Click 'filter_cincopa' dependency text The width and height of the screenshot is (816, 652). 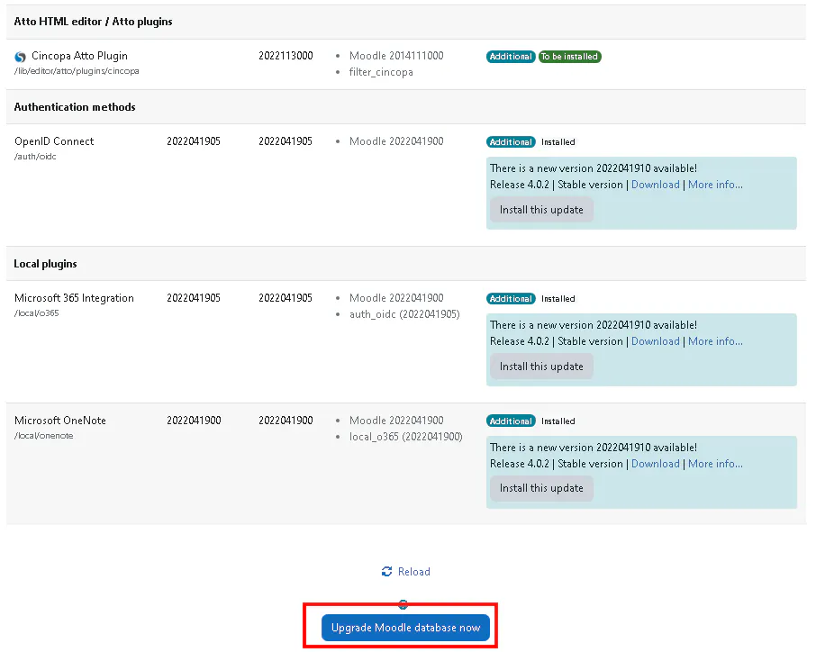point(381,72)
